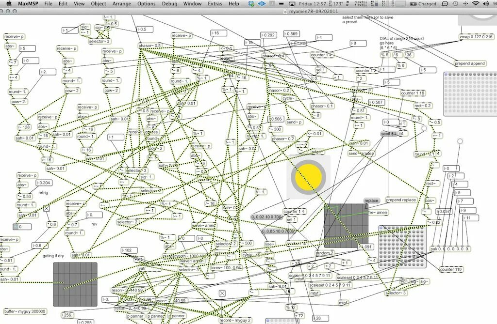Viewport: 497px width, 324px height.
Task: Click the 0, 0.85 10 0 700 message
Action: (x=278, y=231)
